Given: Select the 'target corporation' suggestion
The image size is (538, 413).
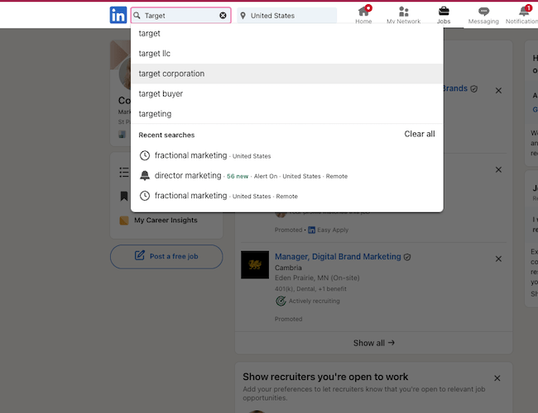Looking at the screenshot, I should tap(171, 74).
